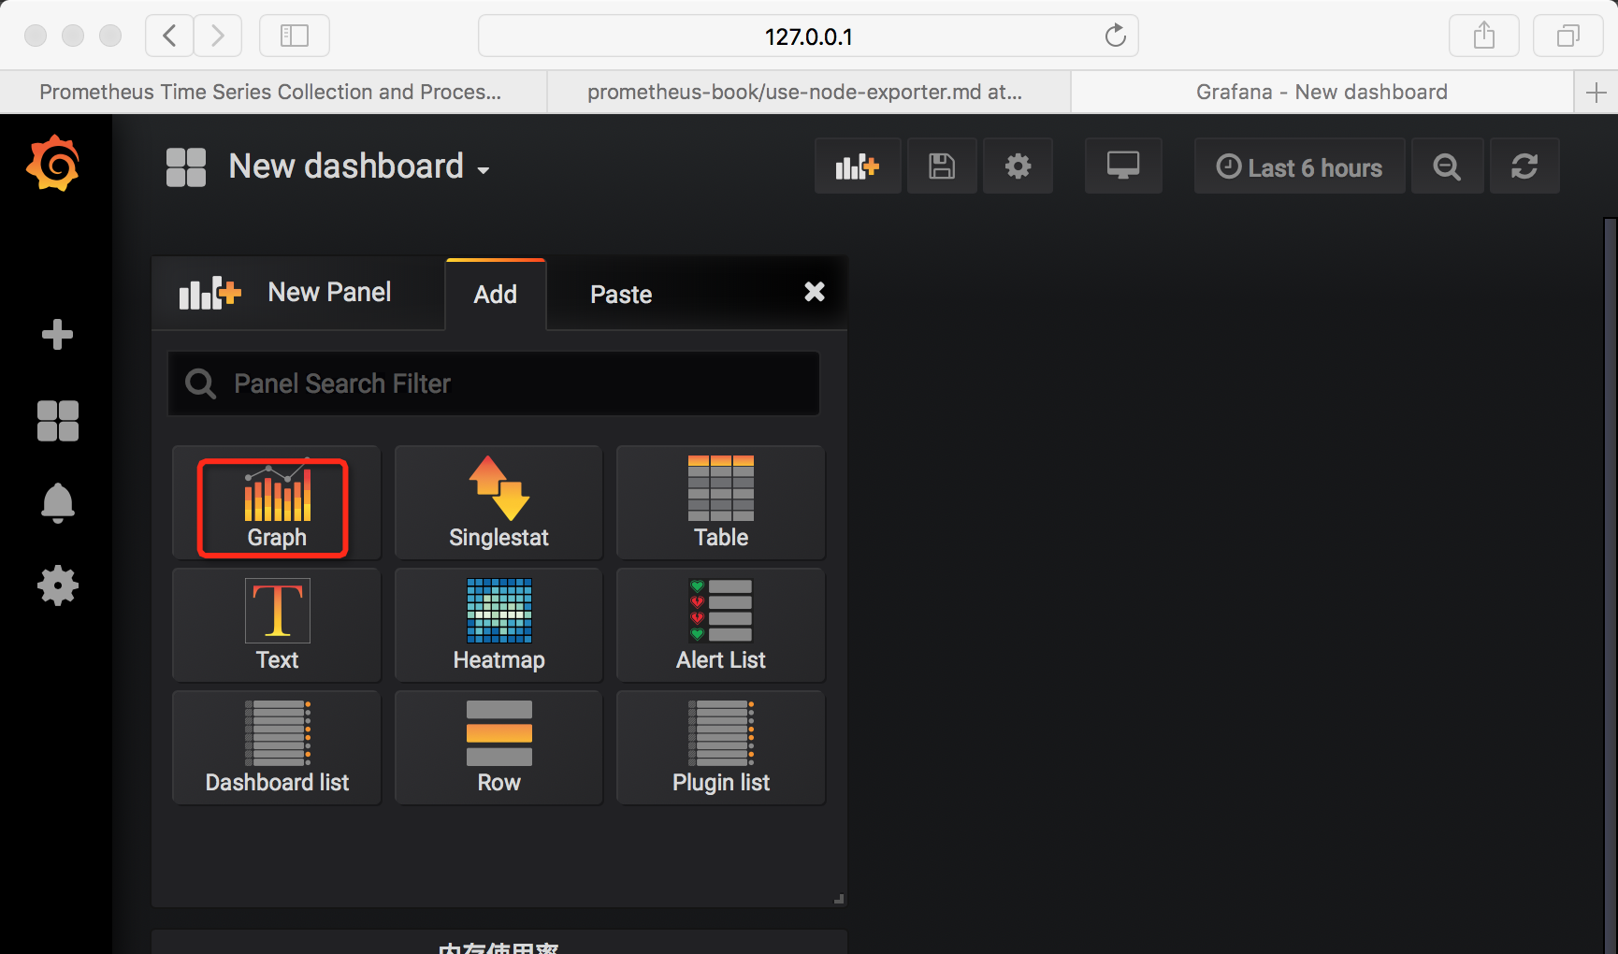Open the Safari share button
The width and height of the screenshot is (1618, 954).
coord(1483,36)
